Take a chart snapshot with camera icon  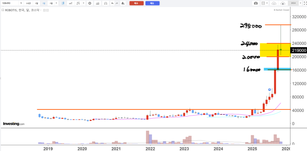[256, 3]
